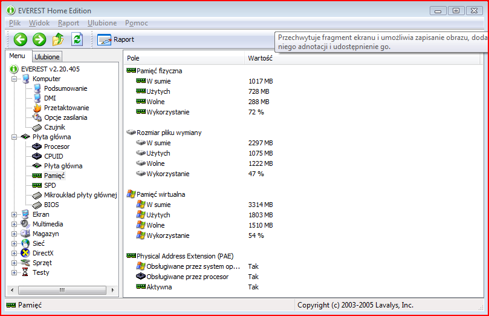489x316 pixels.
Task: Click the DirectX yellow X icon
Action: [25, 253]
